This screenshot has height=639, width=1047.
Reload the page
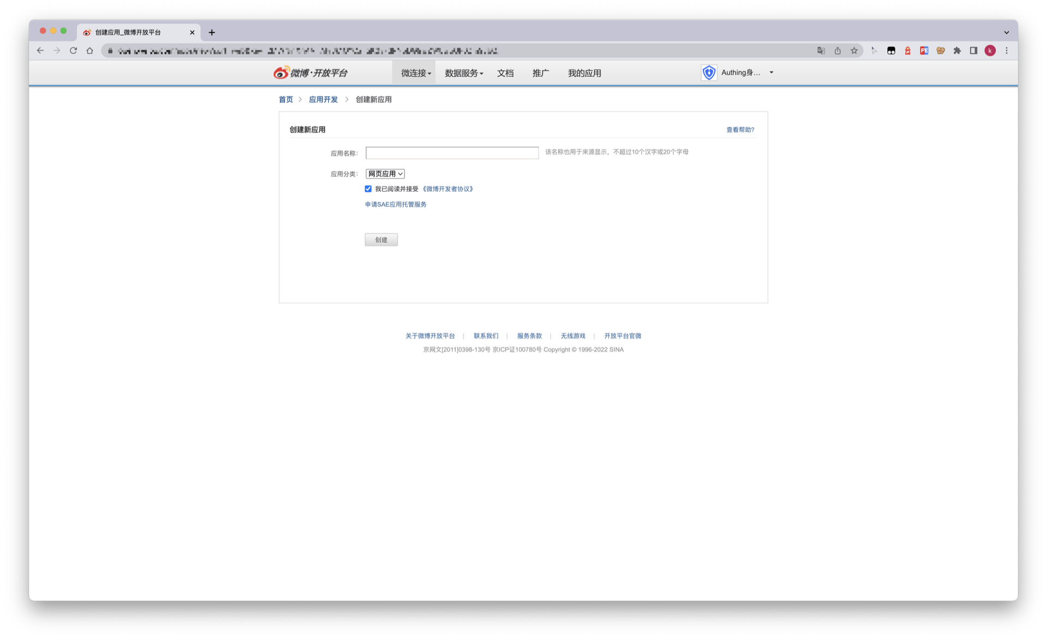pos(73,51)
